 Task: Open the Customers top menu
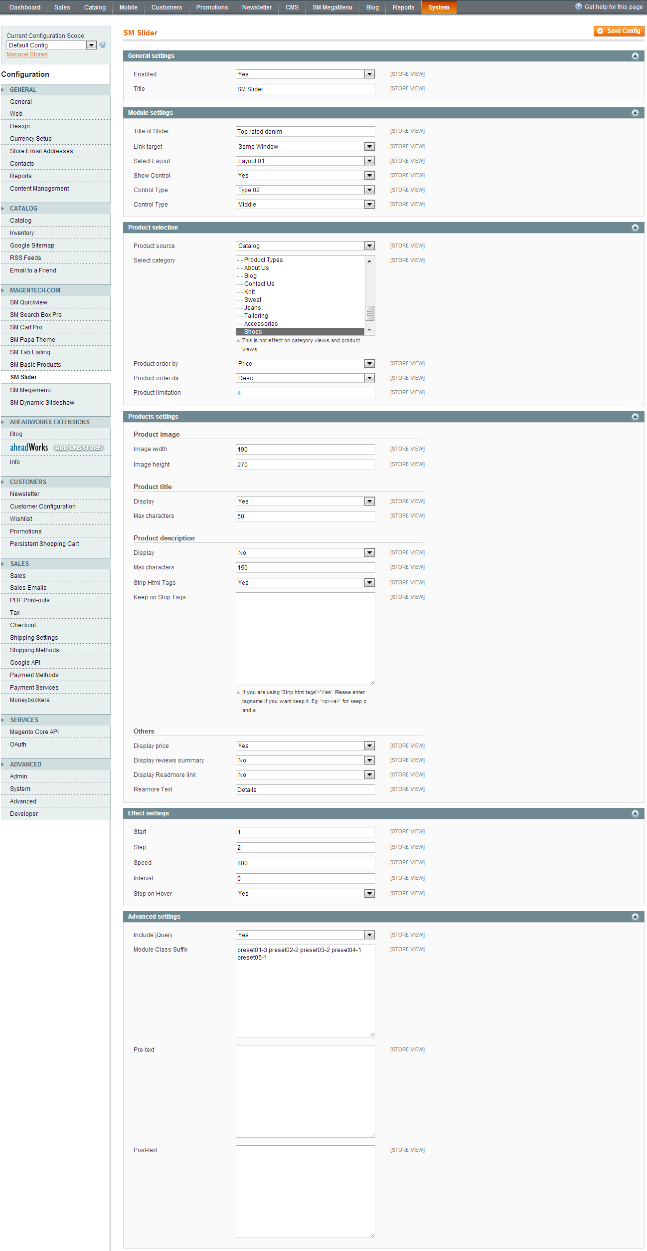166,7
